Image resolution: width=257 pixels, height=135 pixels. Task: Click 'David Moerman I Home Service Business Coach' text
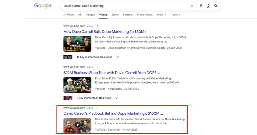coord(136,48)
